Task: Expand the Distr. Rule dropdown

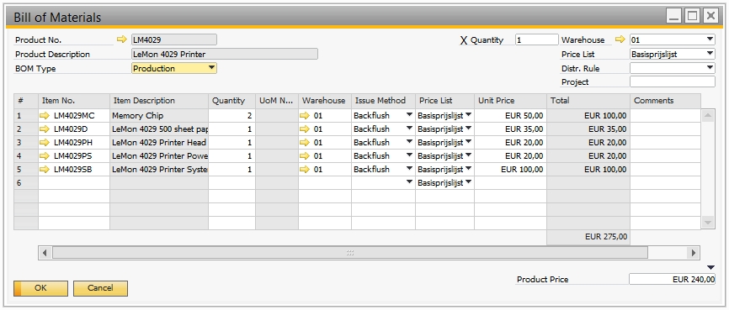Action: coord(710,68)
